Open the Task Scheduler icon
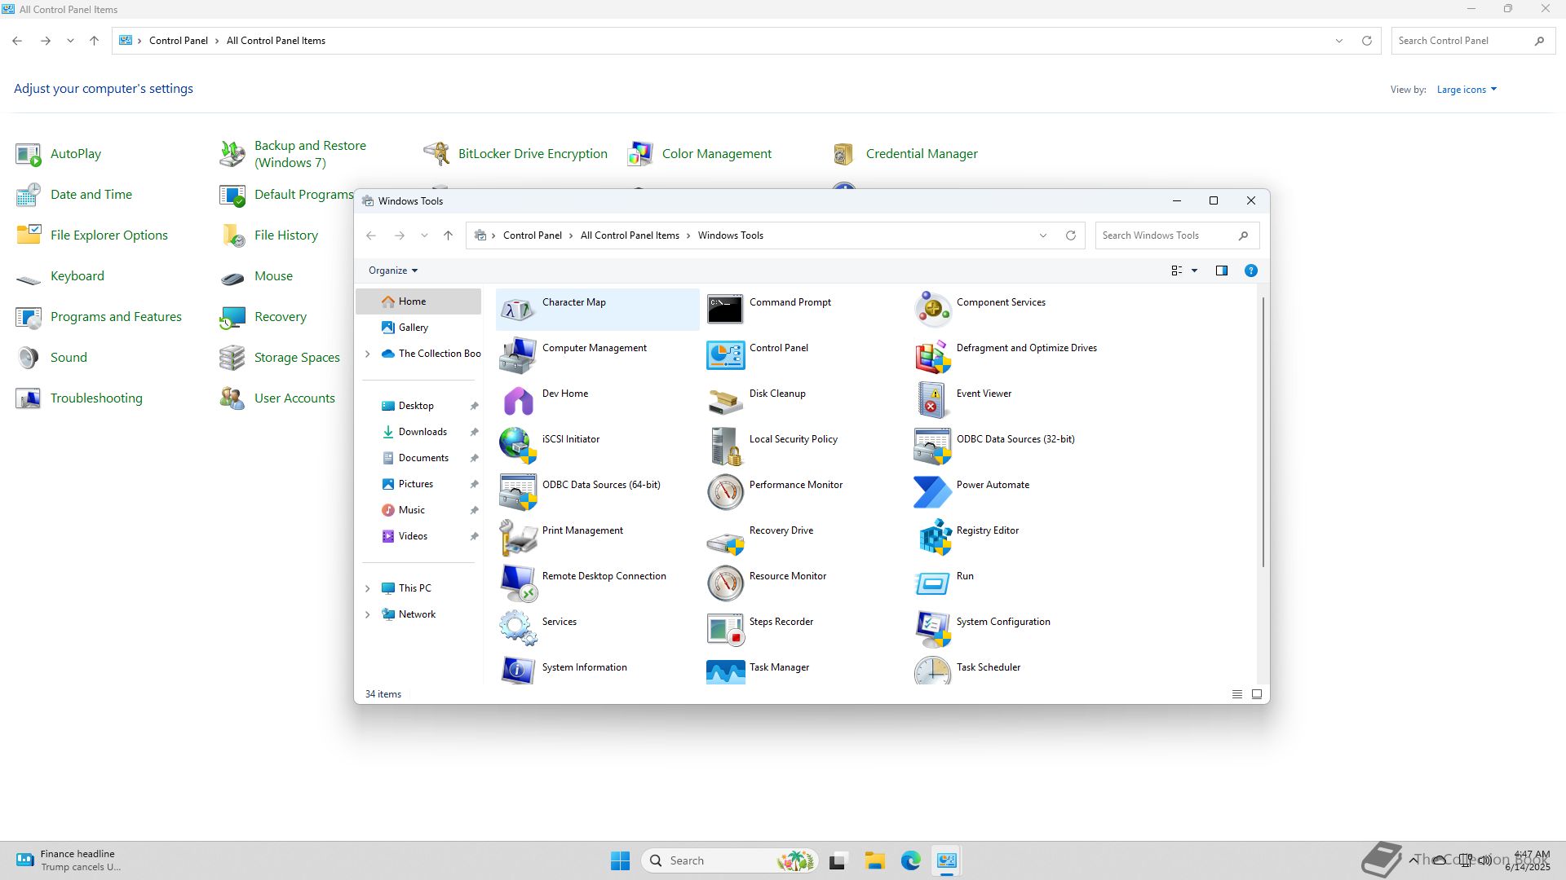Viewport: 1566px width, 880px height. tap(933, 671)
